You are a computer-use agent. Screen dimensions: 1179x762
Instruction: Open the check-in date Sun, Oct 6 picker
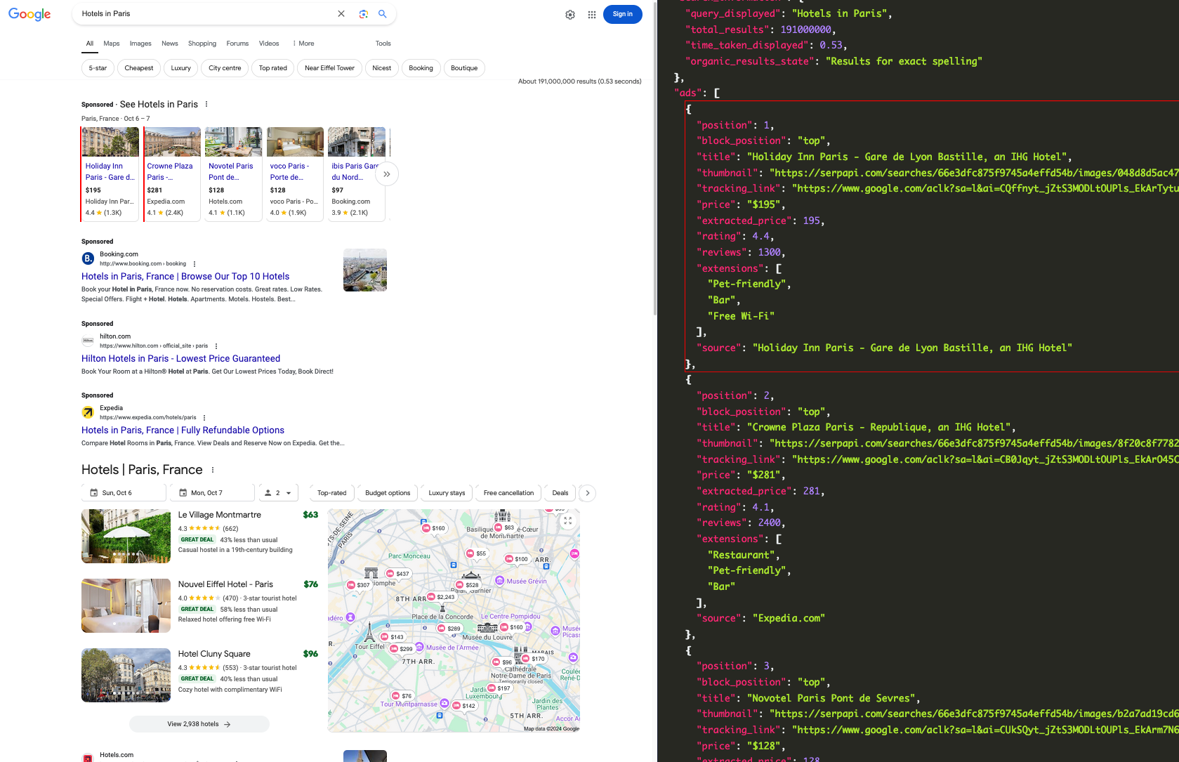(x=124, y=493)
